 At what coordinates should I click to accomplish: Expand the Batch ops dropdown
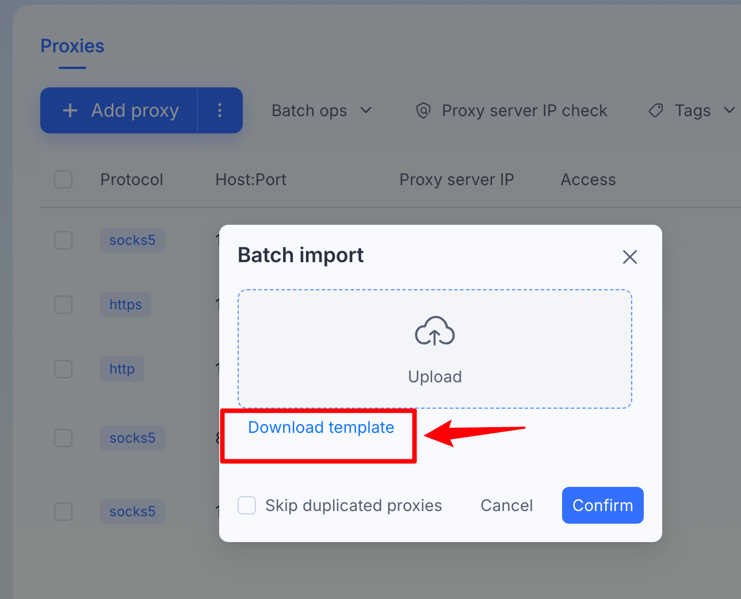click(x=322, y=110)
